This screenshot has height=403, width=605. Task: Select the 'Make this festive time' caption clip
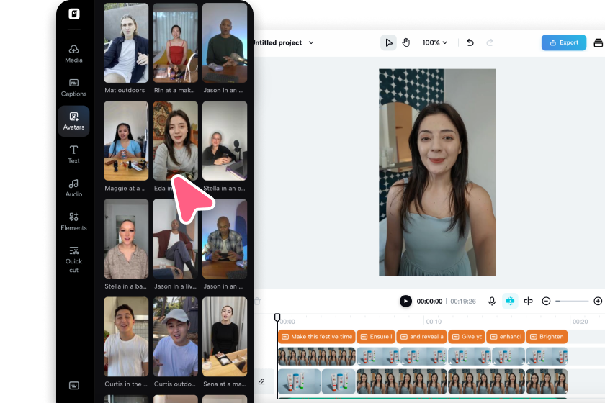[x=317, y=337]
